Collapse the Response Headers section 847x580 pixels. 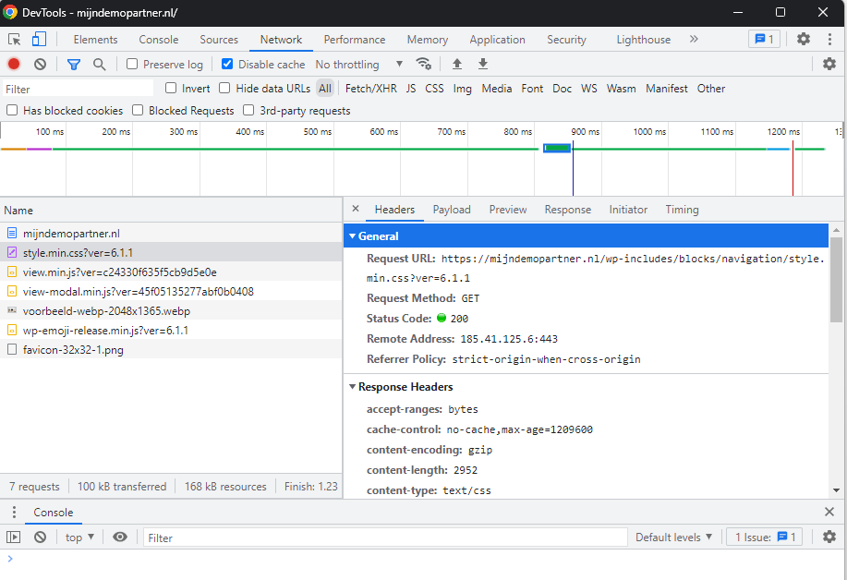coord(352,387)
